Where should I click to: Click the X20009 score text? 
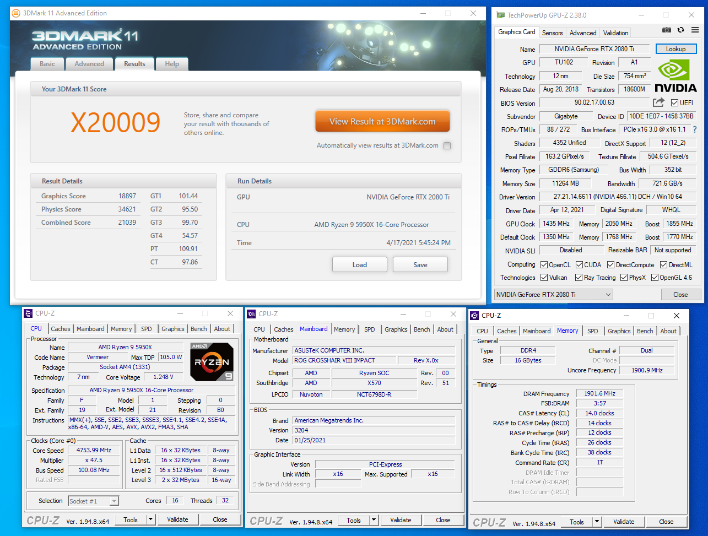[x=116, y=122]
